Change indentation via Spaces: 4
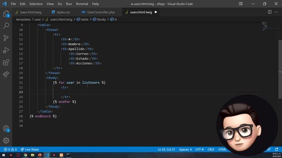This screenshot has width=282, height=158. coord(185,149)
